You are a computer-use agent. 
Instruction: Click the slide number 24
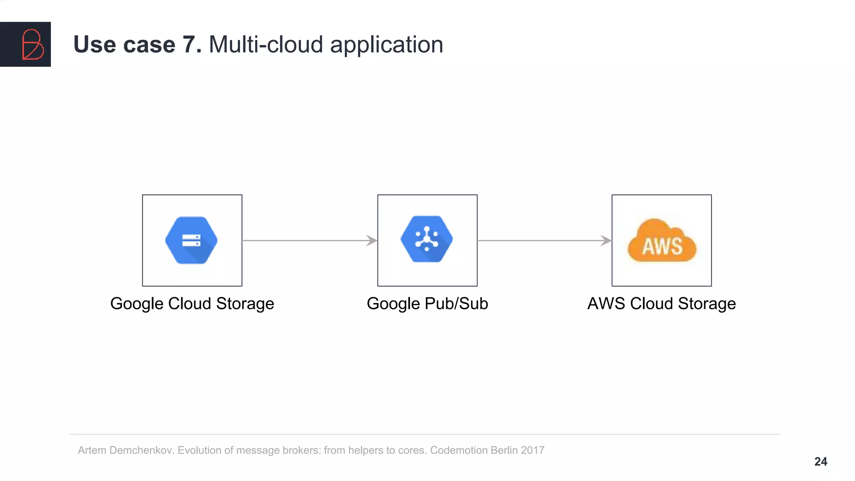click(820, 461)
